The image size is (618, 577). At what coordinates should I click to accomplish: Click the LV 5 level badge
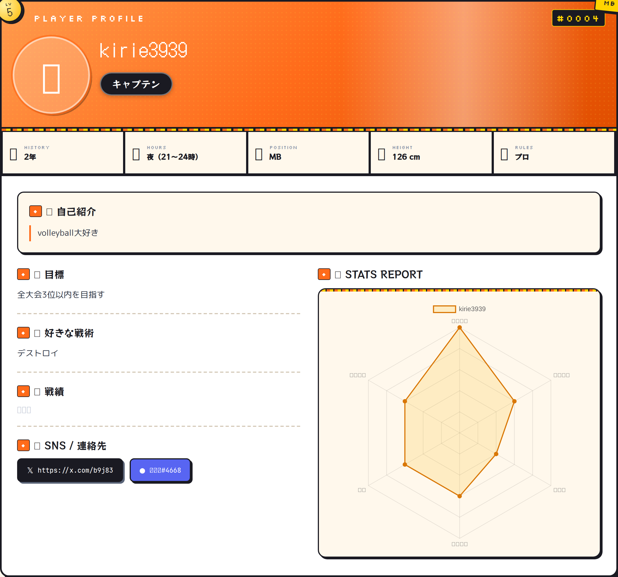(x=10, y=10)
